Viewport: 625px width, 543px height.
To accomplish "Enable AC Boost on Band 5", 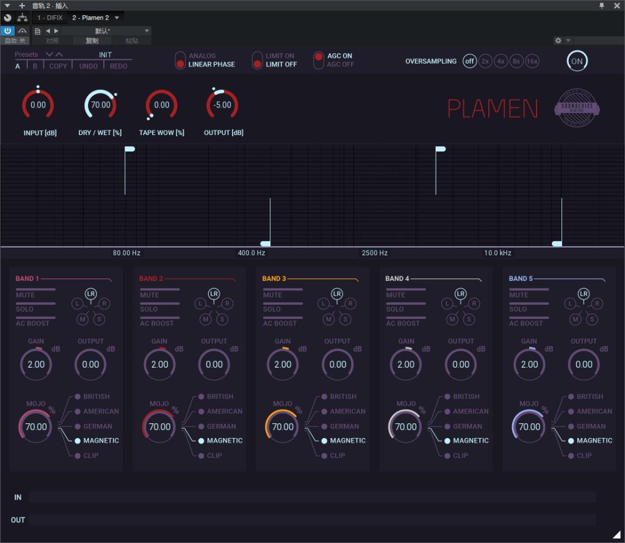I will [529, 321].
